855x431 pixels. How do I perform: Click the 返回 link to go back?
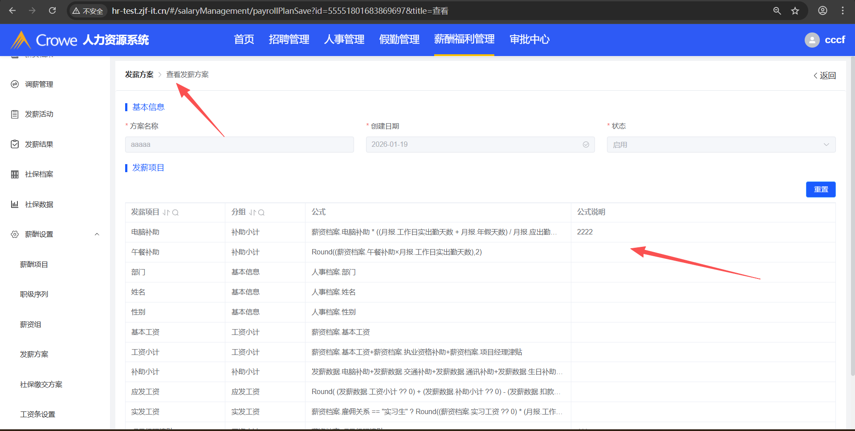[825, 76]
